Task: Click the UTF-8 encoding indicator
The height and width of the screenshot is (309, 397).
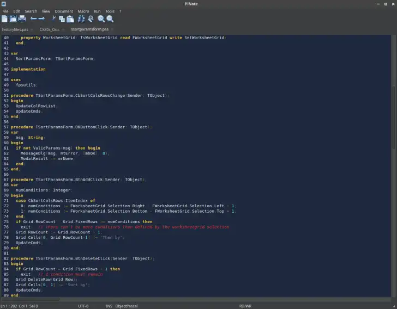Action: 83,306
